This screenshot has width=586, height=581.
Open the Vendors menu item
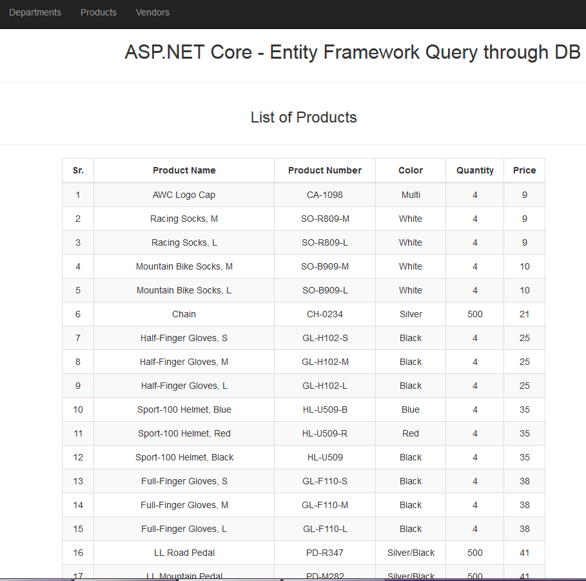152,12
